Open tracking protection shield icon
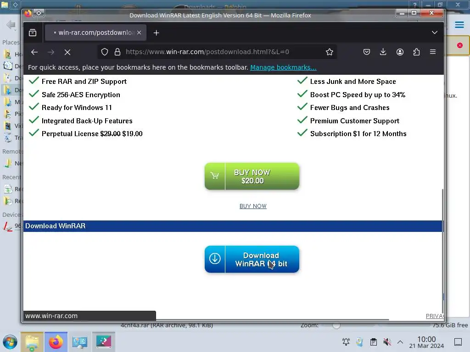Viewport: 470px width, 352px height. (104, 52)
